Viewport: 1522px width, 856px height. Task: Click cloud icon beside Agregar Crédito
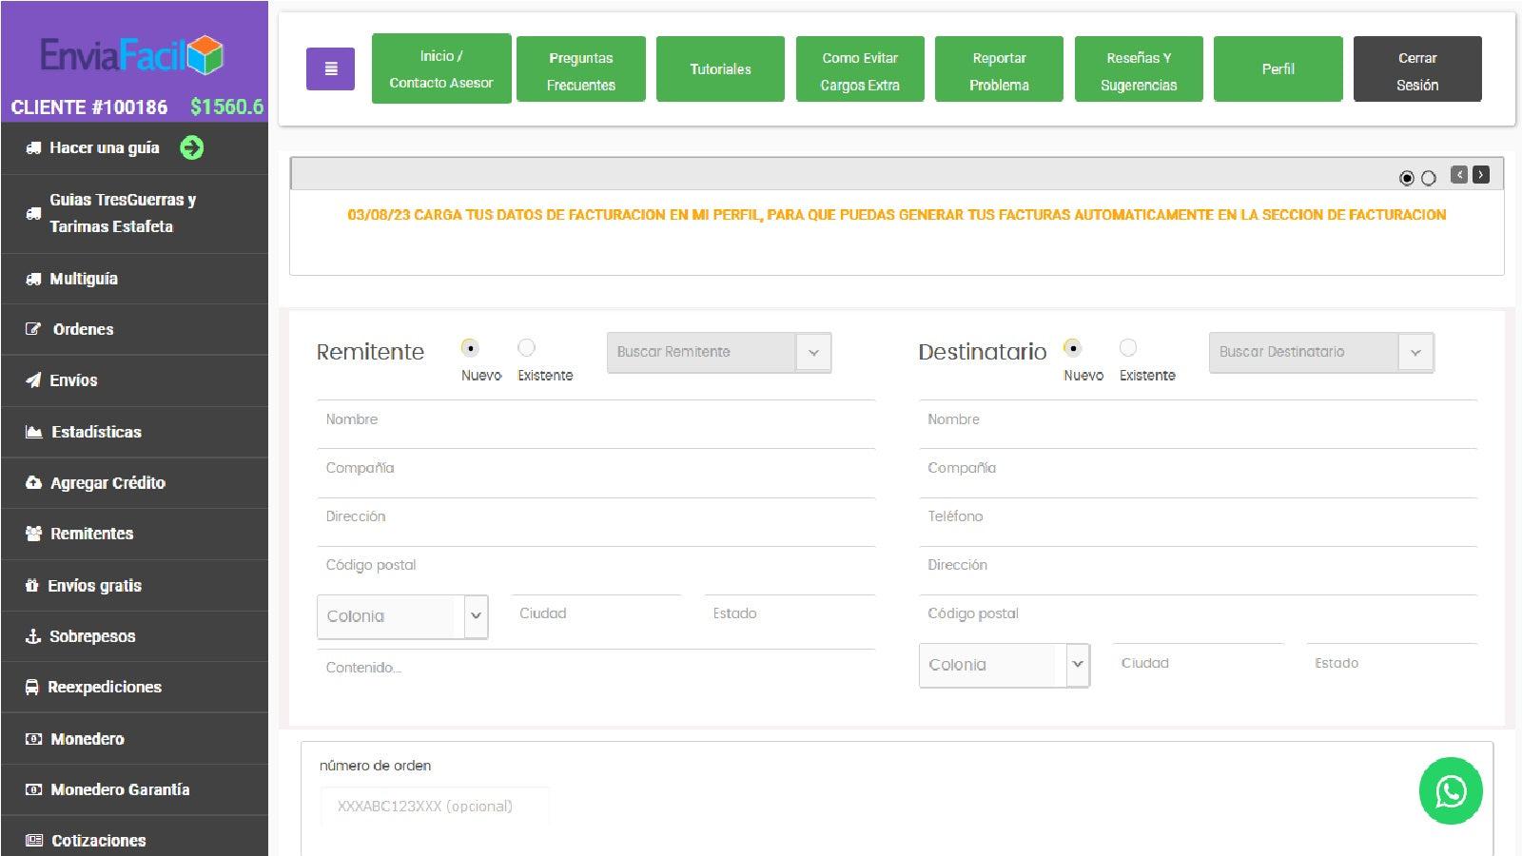33,483
